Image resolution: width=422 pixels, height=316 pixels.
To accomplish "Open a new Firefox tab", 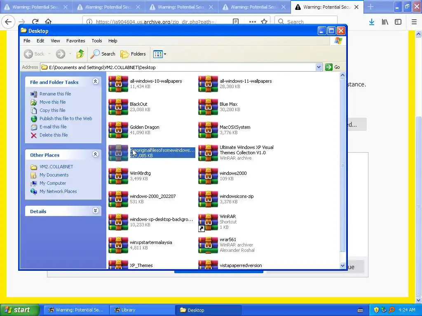I will coord(370,7).
